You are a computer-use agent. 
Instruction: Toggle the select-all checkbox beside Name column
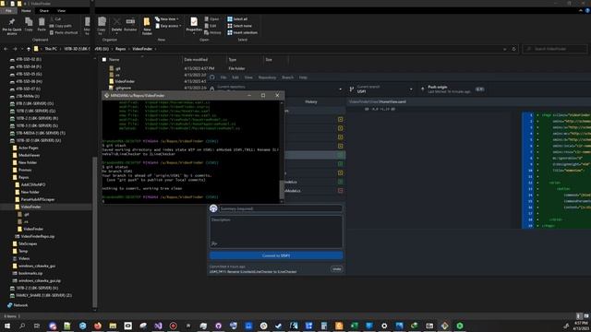click(104, 59)
